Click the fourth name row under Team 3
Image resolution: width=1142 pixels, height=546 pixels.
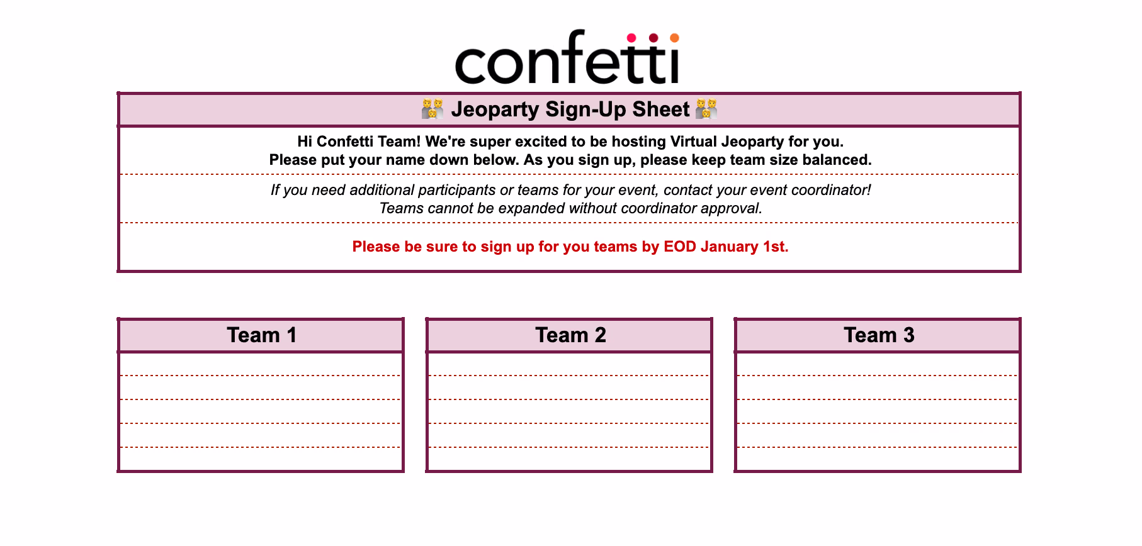[878, 435]
